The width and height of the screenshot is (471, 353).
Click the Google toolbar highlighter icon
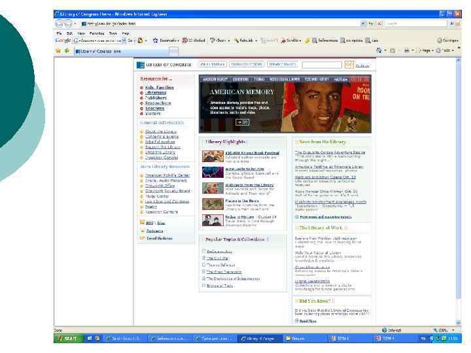click(307, 41)
